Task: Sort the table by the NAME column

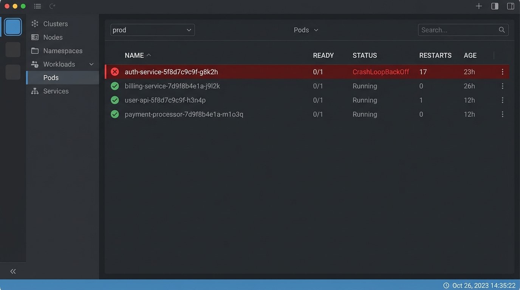Action: tap(135, 56)
